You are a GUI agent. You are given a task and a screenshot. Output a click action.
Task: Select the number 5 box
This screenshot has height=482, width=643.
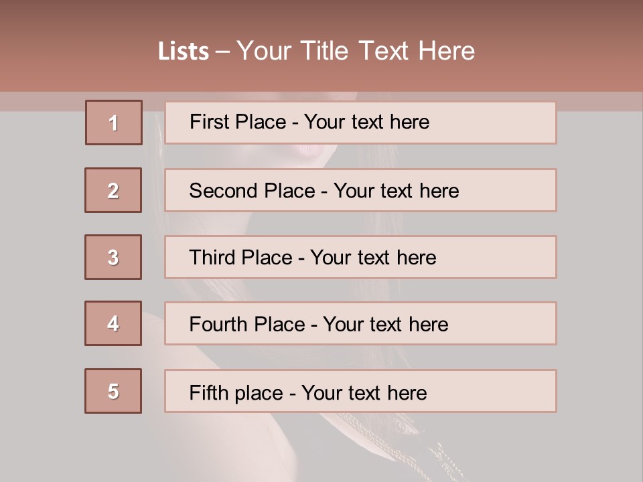click(113, 391)
